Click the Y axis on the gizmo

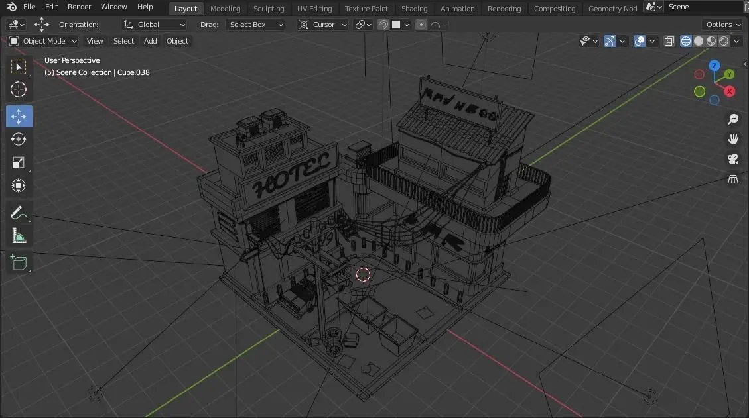729,74
